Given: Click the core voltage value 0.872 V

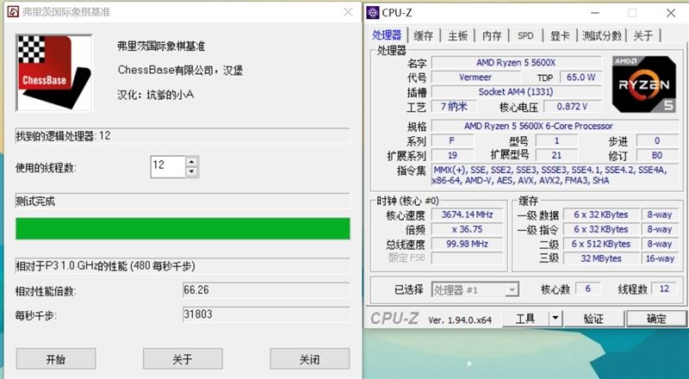Looking at the screenshot, I should pyautogui.click(x=573, y=107).
